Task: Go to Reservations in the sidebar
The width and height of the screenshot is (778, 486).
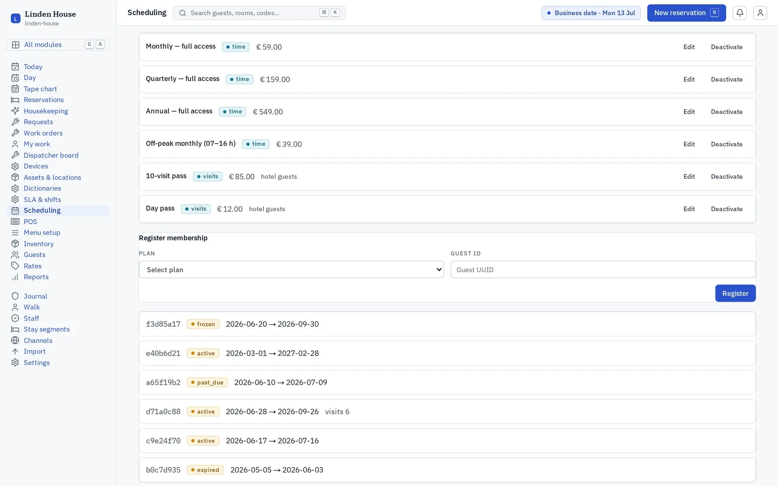Action: point(44,100)
